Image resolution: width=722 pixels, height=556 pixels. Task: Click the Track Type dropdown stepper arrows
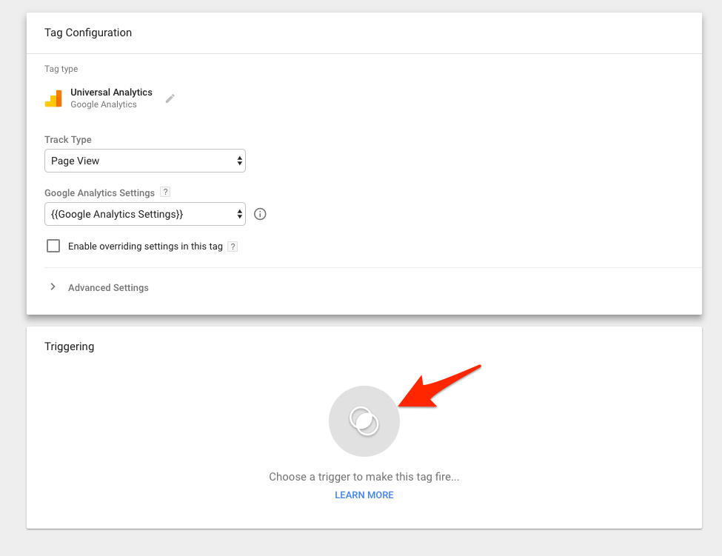(238, 161)
